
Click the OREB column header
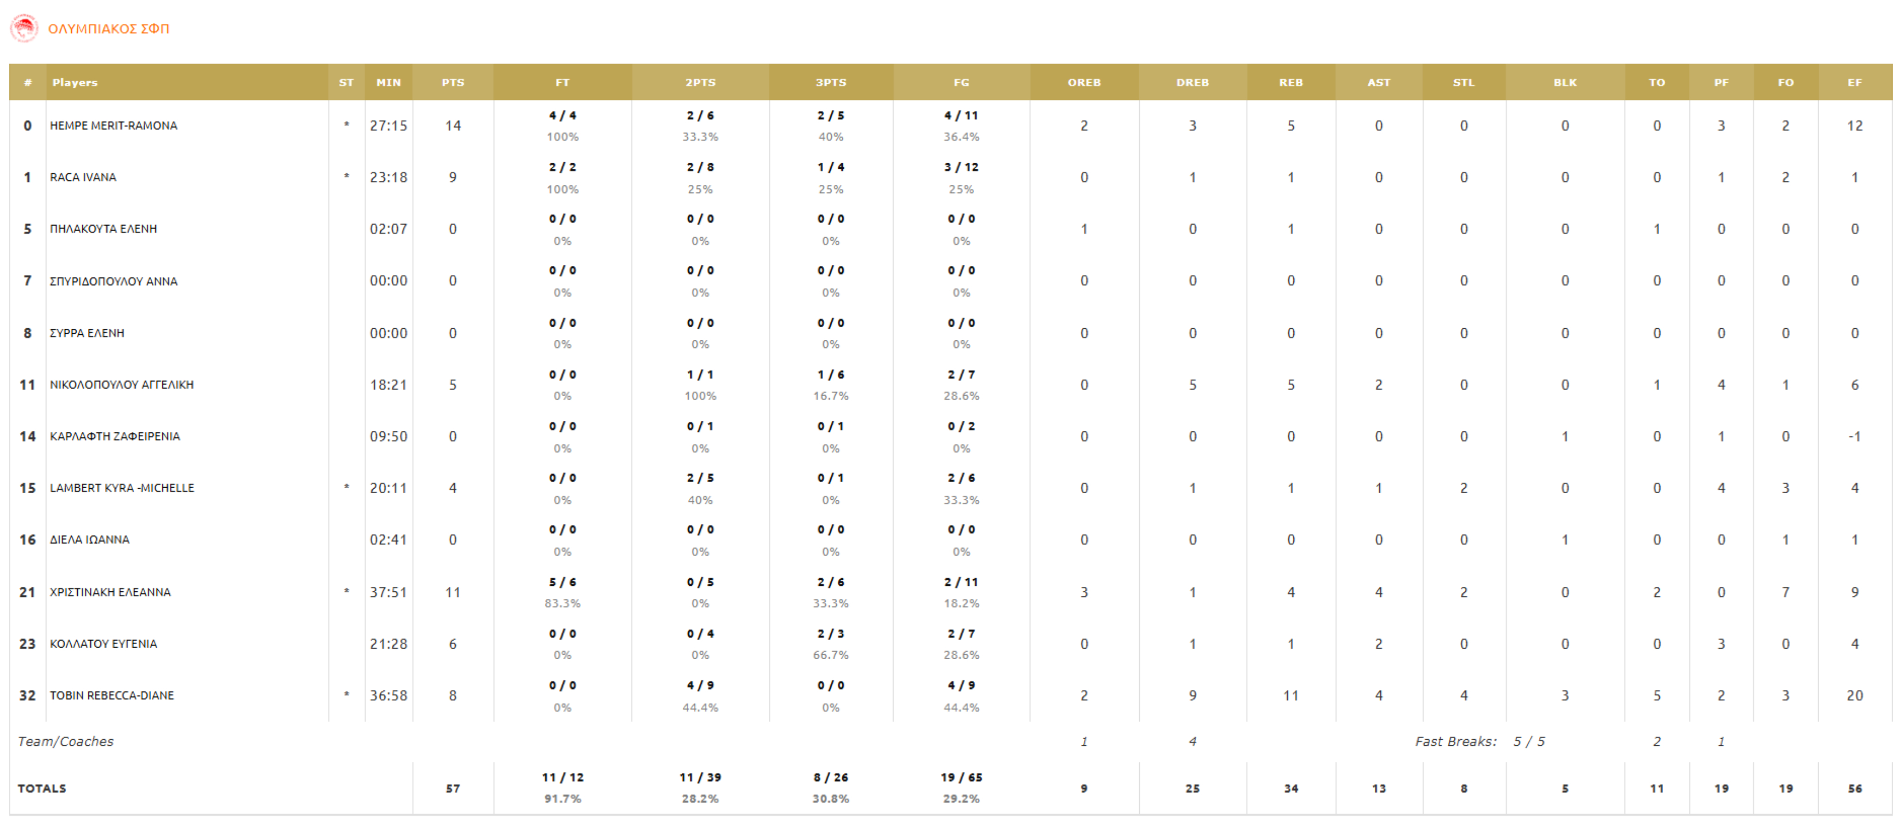1083,83
